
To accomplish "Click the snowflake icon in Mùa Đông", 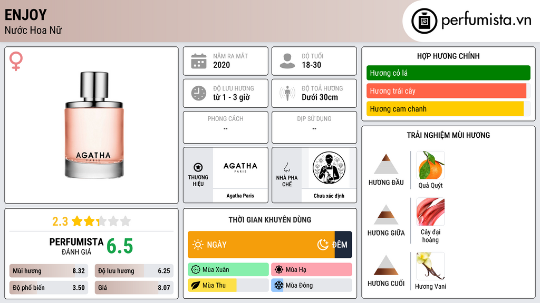I will [279, 285].
